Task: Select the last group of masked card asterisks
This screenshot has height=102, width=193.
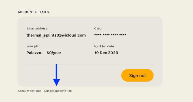Action: pos(123,35)
